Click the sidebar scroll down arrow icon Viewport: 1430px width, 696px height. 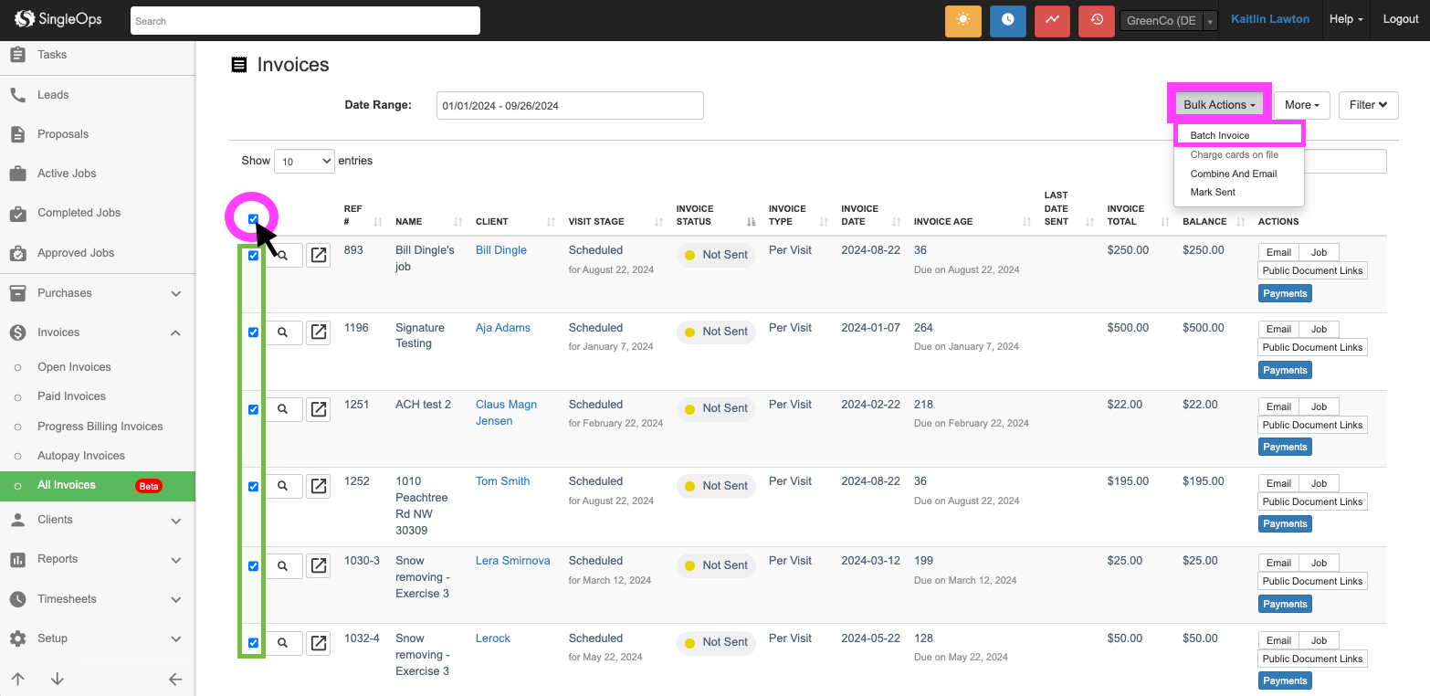pos(58,679)
